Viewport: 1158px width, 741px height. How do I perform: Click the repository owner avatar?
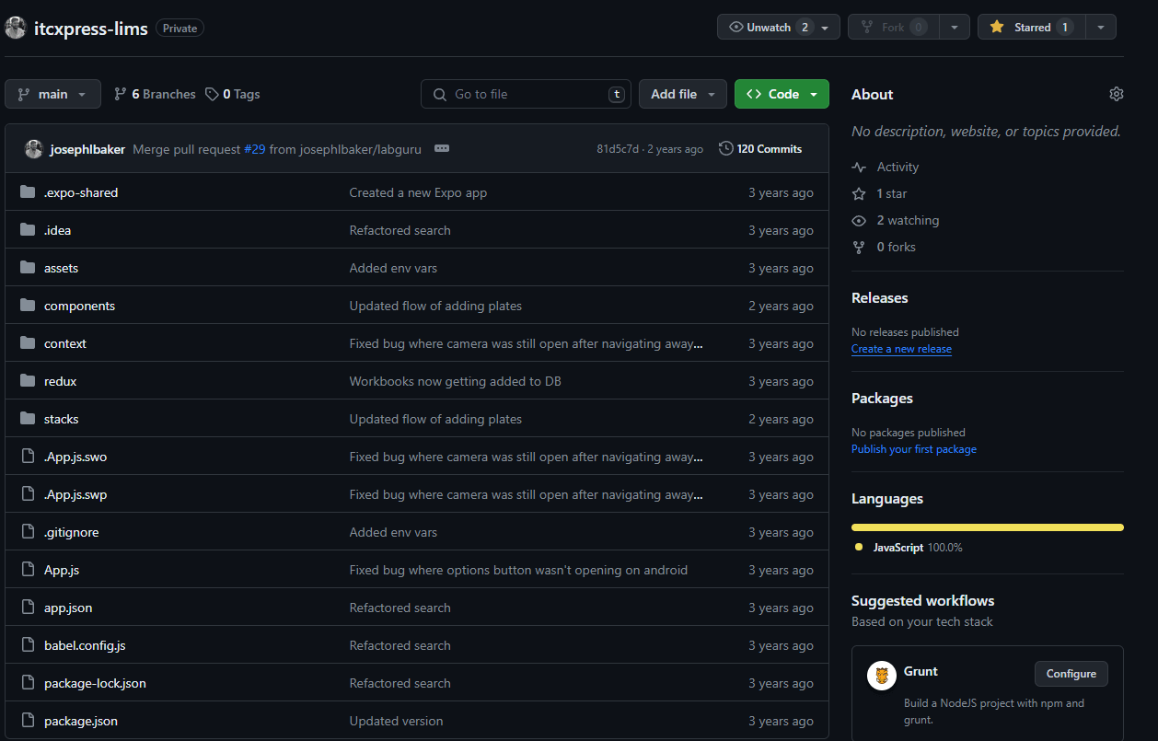click(16, 28)
